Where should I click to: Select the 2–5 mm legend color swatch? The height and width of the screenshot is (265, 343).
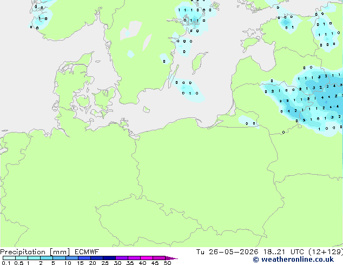click(47, 258)
